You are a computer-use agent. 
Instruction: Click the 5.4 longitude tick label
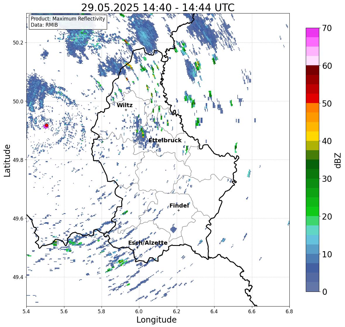(26, 311)
